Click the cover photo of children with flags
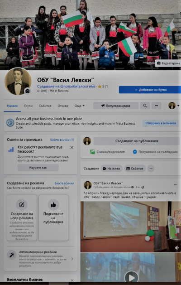Image resolution: width=181 pixels, height=285 pixels. 90,35
